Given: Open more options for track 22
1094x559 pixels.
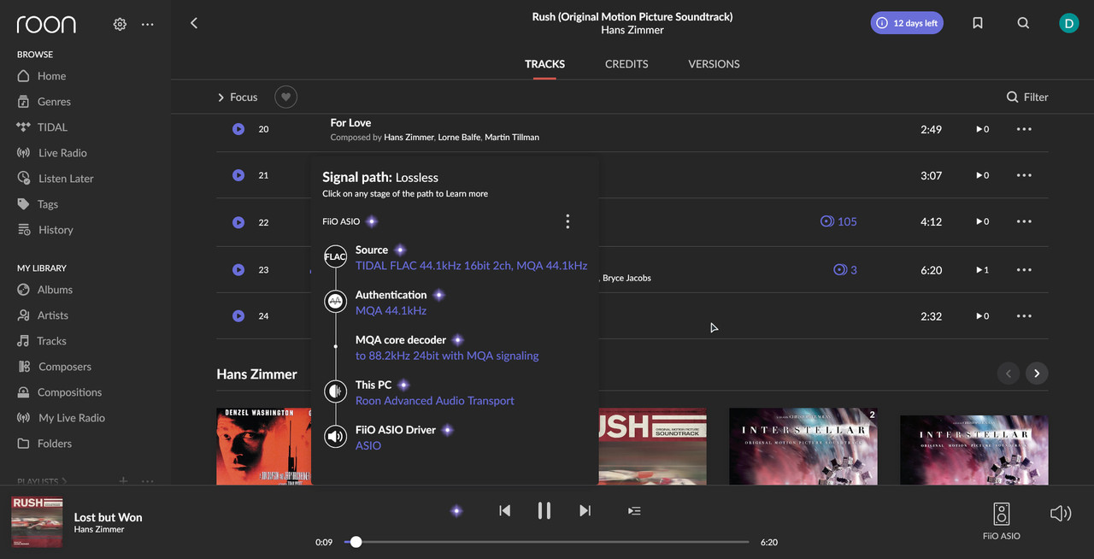Looking at the screenshot, I should click(1024, 222).
